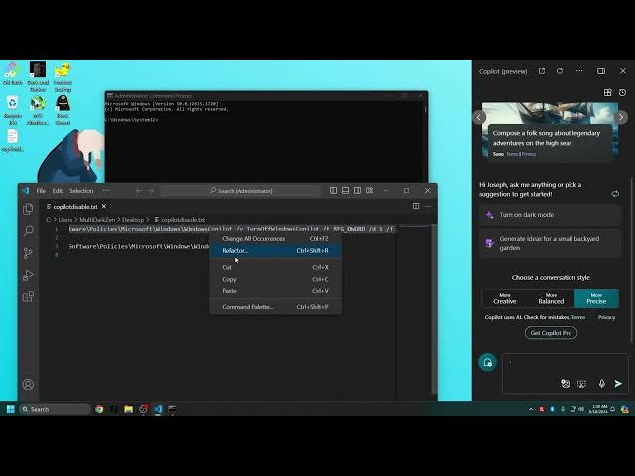The width and height of the screenshot is (635, 476).
Task: Select the More Balanced conversation style
Action: tap(551, 298)
